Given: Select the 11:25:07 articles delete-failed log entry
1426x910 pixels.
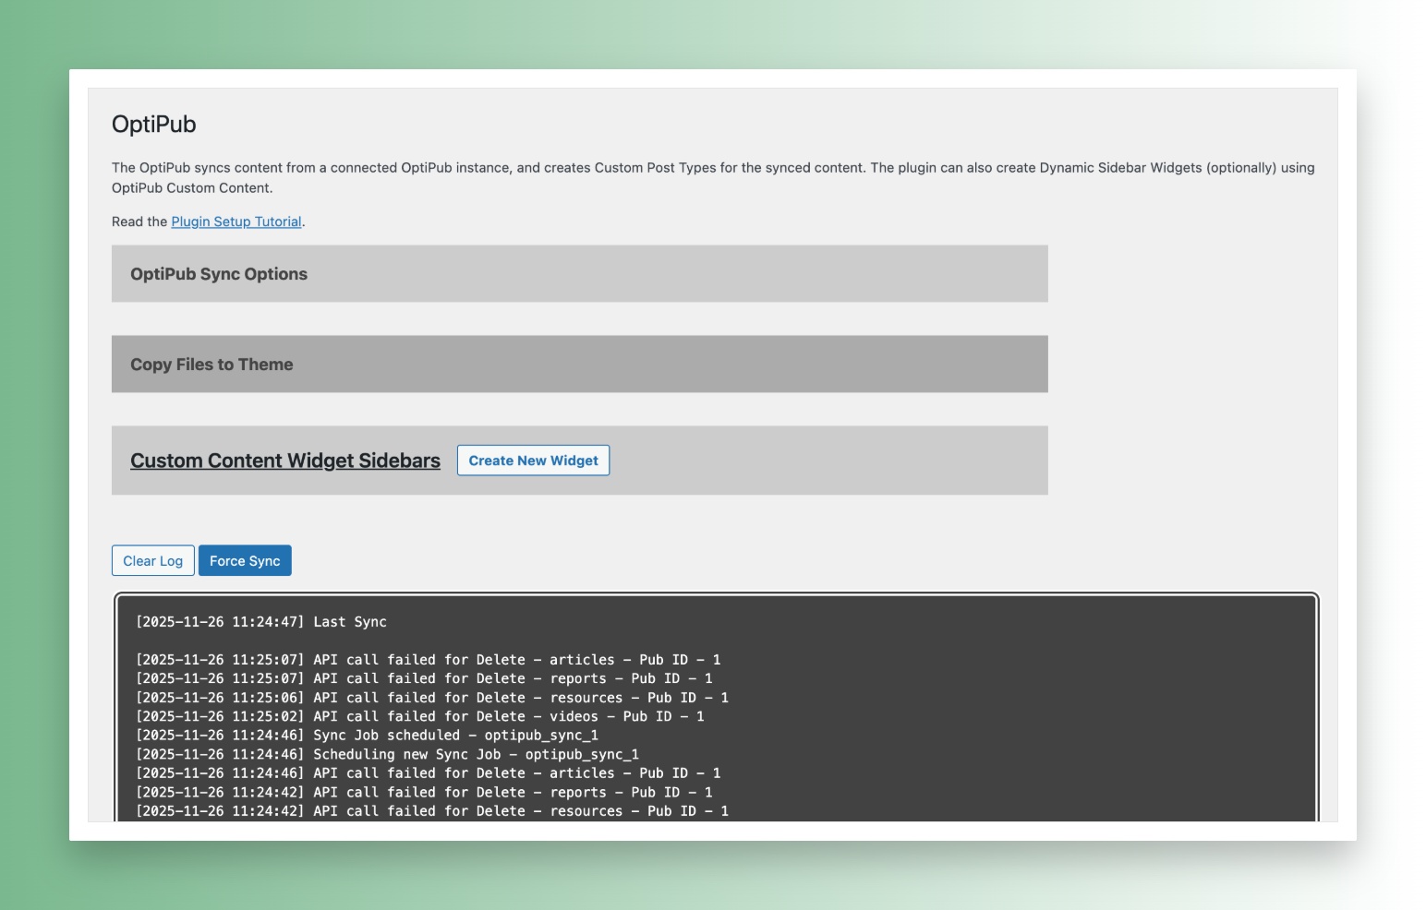Looking at the screenshot, I should [429, 660].
